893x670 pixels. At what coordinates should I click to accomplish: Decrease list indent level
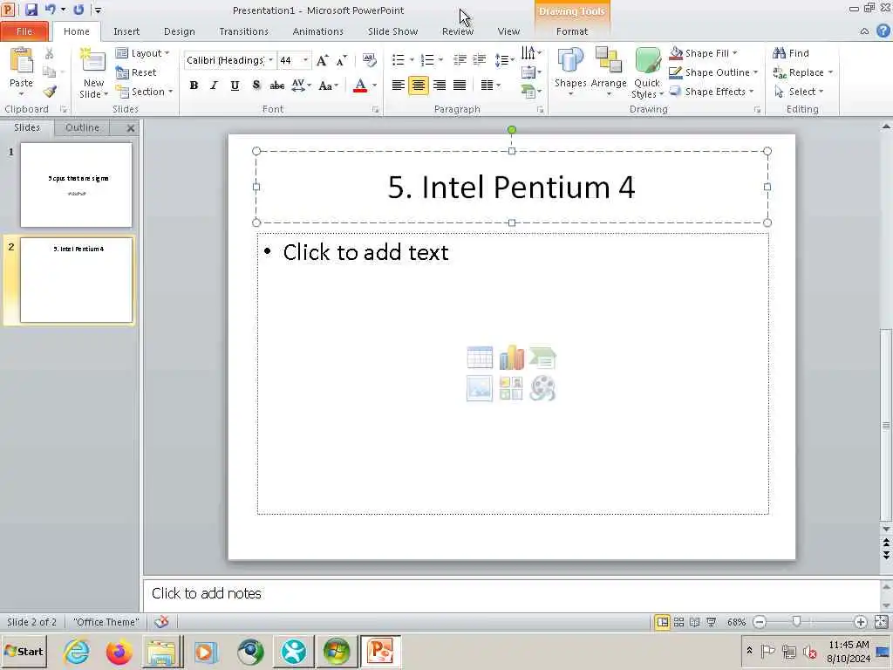coord(460,59)
